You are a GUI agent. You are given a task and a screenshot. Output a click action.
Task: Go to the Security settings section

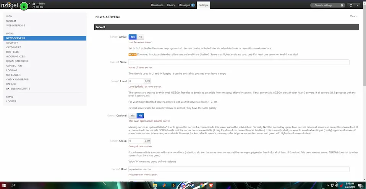click(12, 43)
